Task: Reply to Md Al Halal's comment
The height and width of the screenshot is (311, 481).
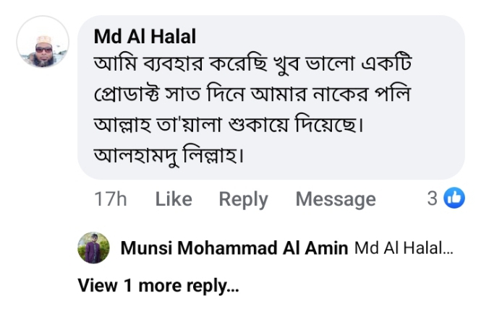Action: tap(243, 198)
